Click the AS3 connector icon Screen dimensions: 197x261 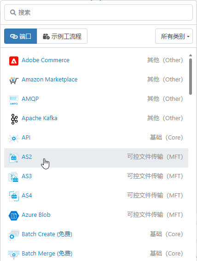pos(13,177)
